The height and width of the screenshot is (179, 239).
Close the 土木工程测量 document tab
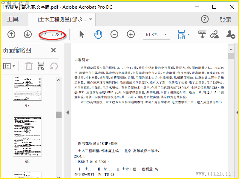pos(91,19)
